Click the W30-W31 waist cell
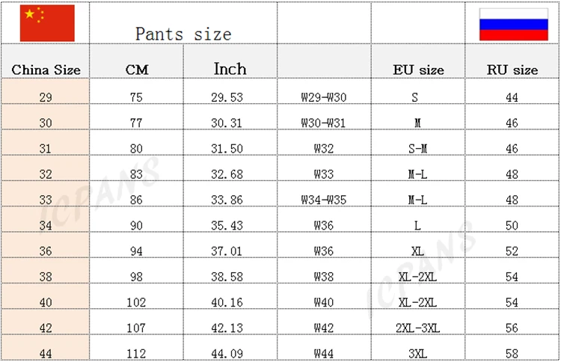 click(323, 123)
